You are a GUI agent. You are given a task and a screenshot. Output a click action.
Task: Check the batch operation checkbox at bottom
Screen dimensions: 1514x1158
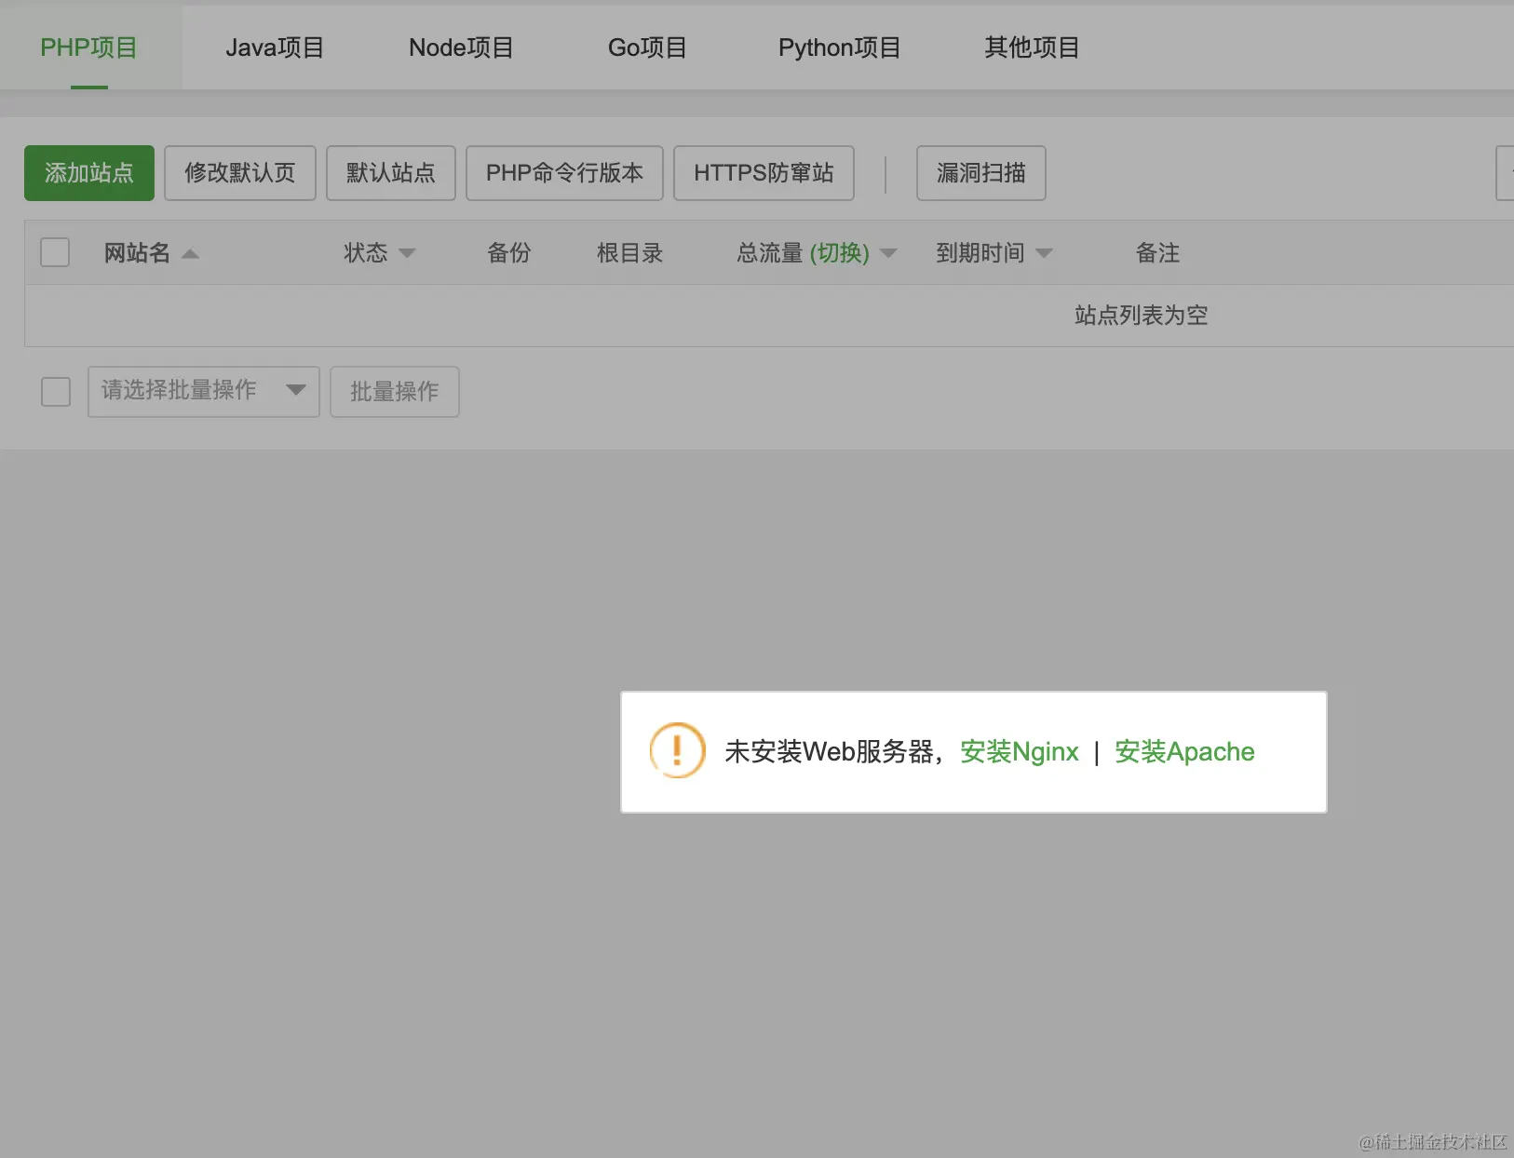tap(56, 392)
